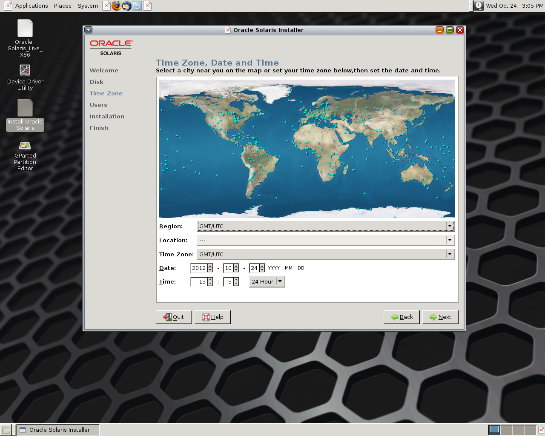This screenshot has height=436, width=545.
Task: Open Thunderbird mail icon in top panel
Action: (127, 6)
